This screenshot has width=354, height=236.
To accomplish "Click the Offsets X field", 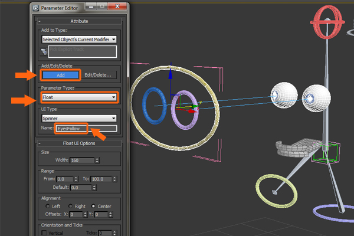I will pyautogui.click(x=76, y=215).
